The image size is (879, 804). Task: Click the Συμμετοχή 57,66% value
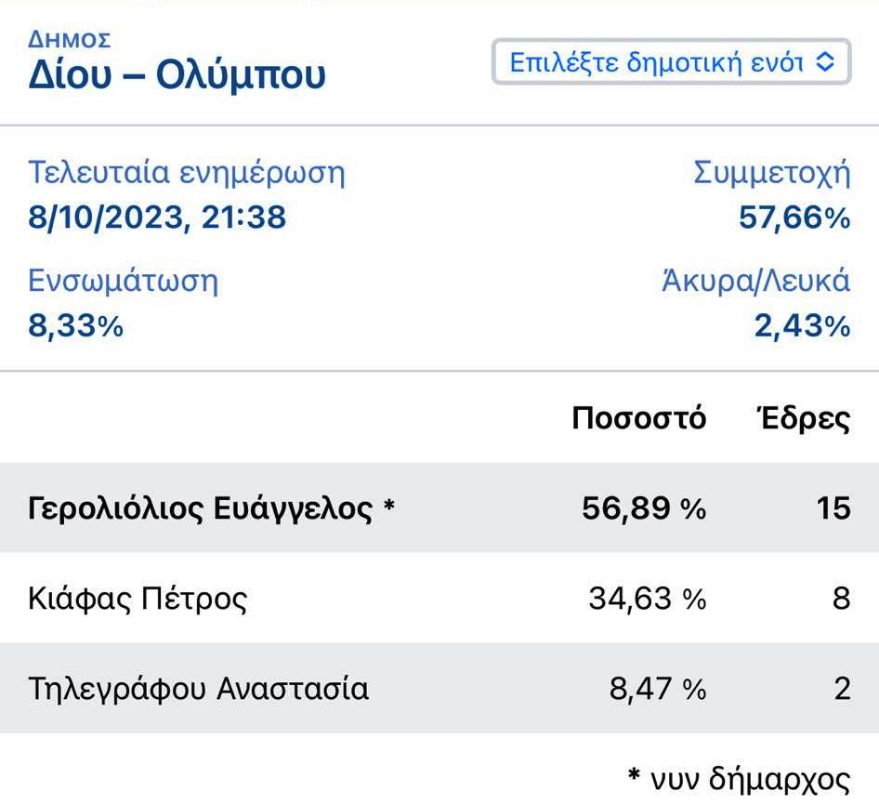click(x=794, y=217)
